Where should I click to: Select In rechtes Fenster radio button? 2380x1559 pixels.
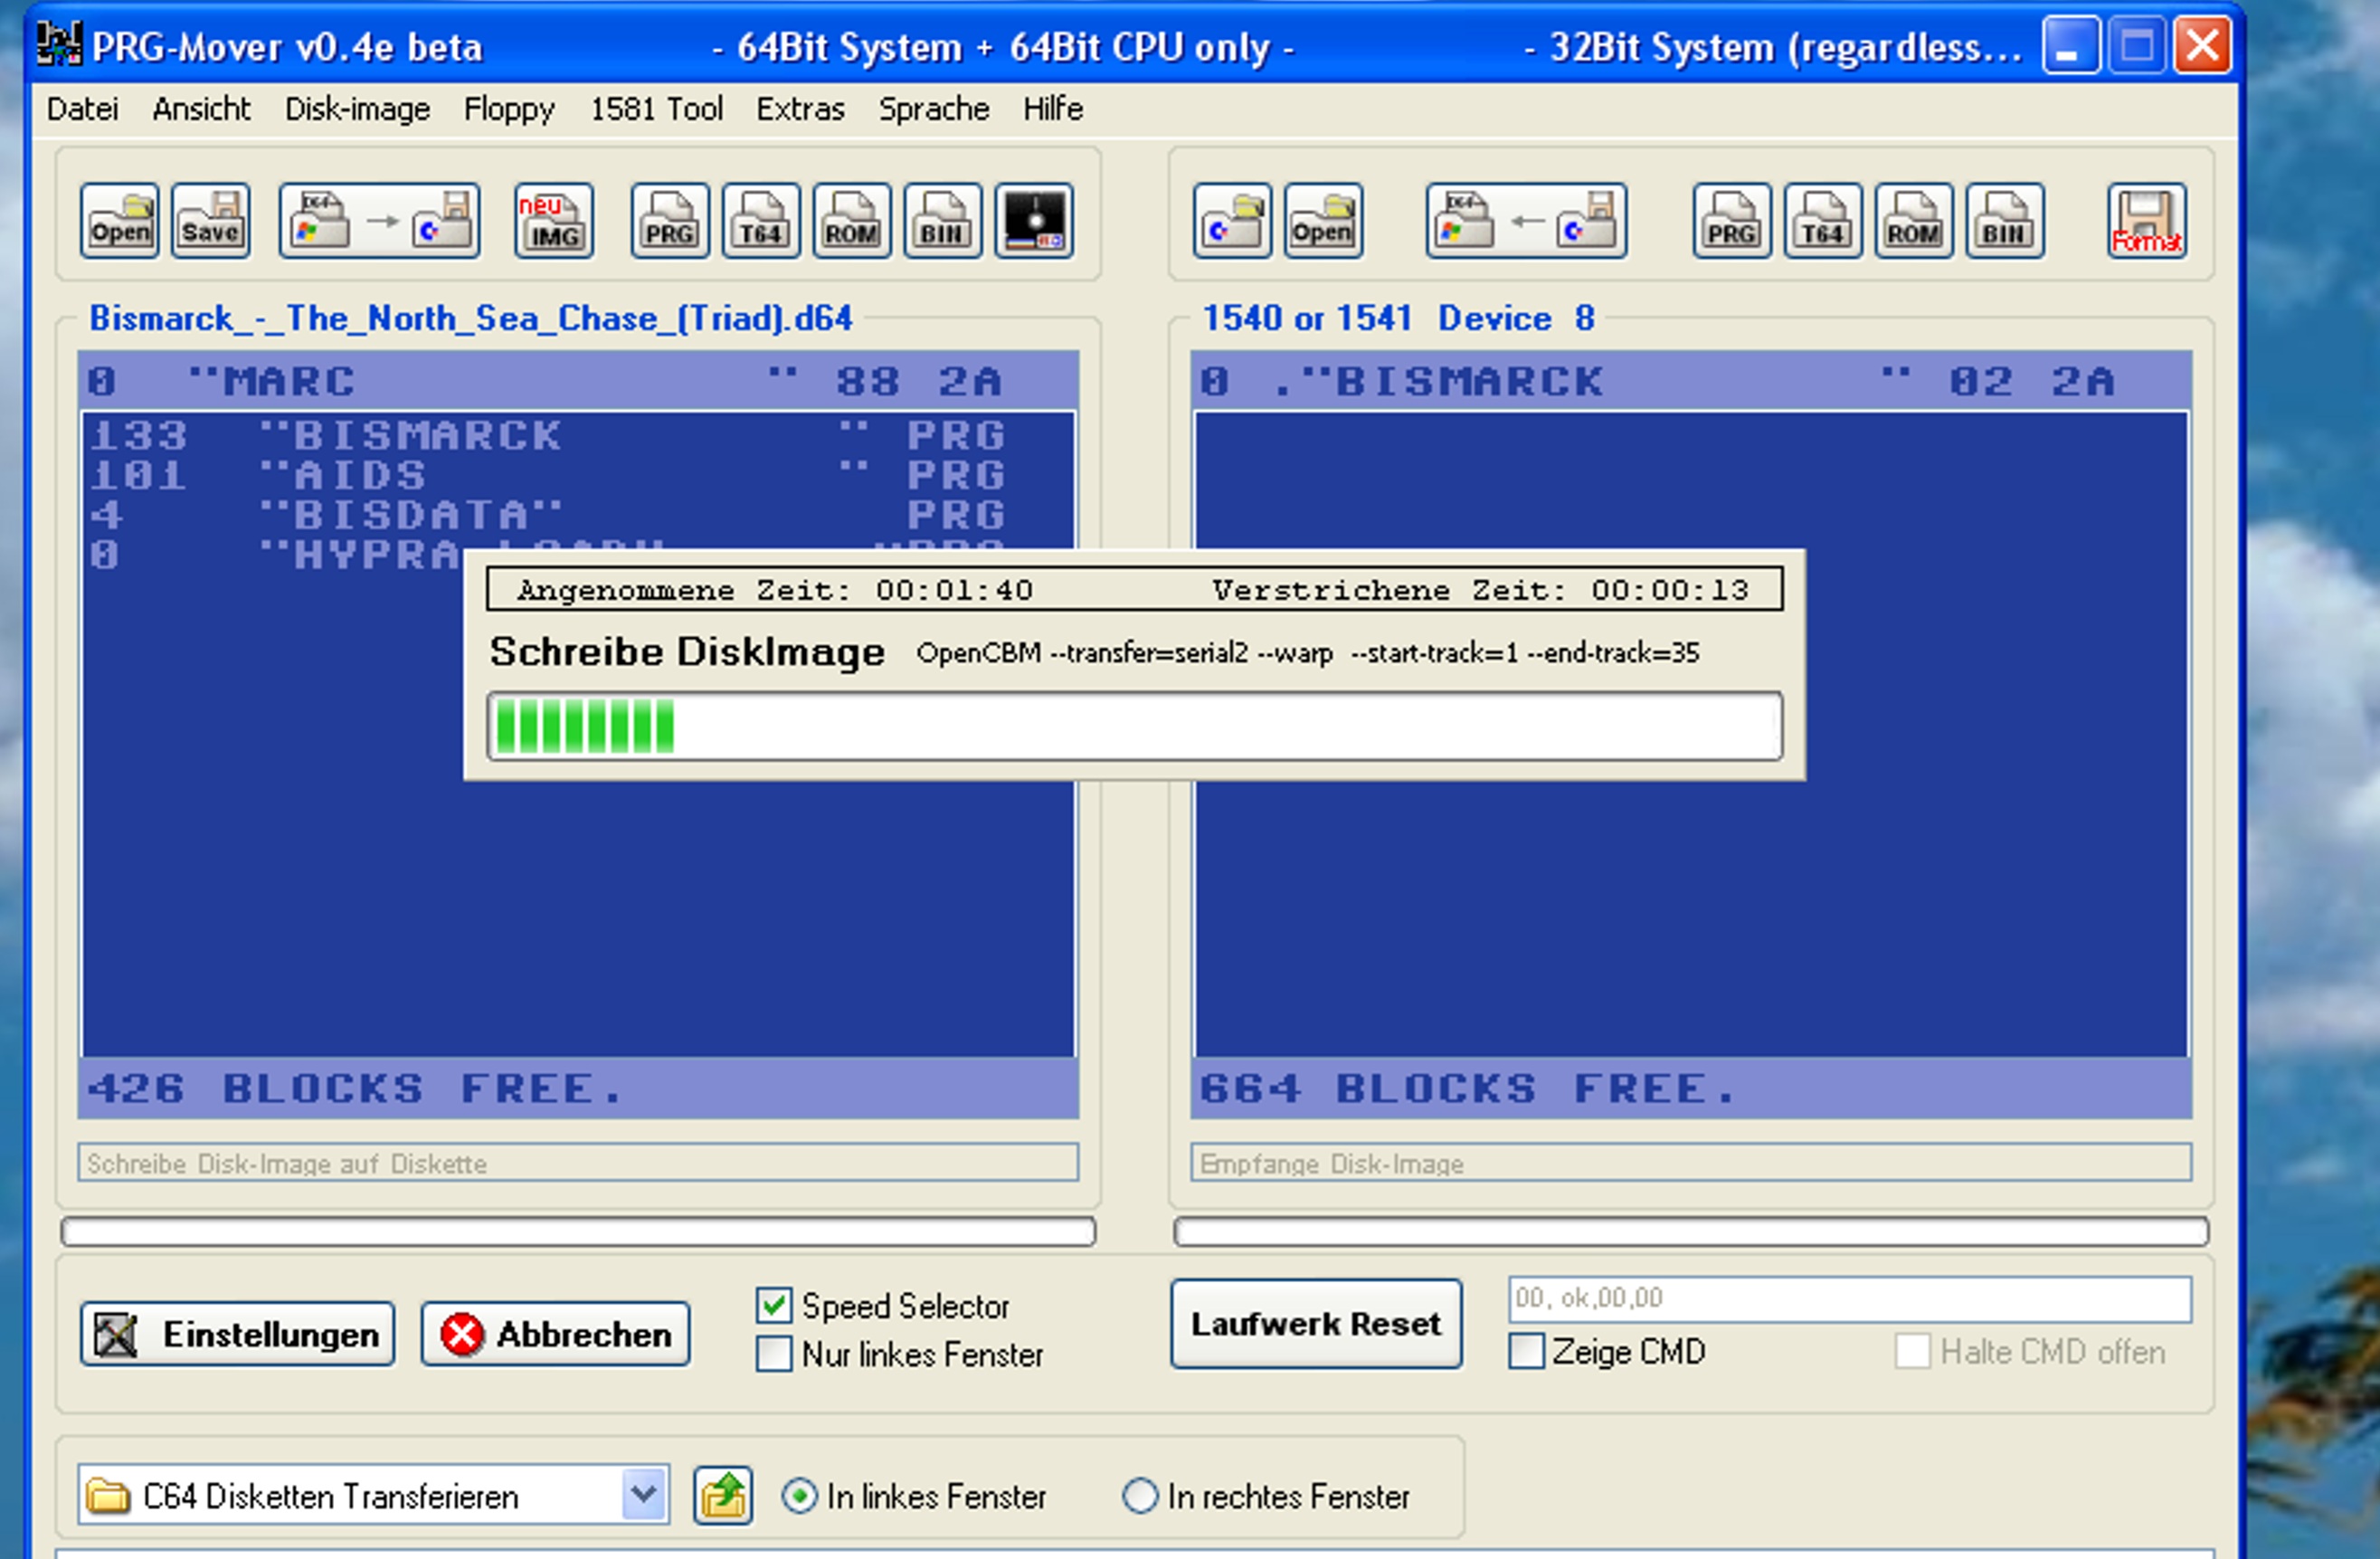(x=1140, y=1496)
